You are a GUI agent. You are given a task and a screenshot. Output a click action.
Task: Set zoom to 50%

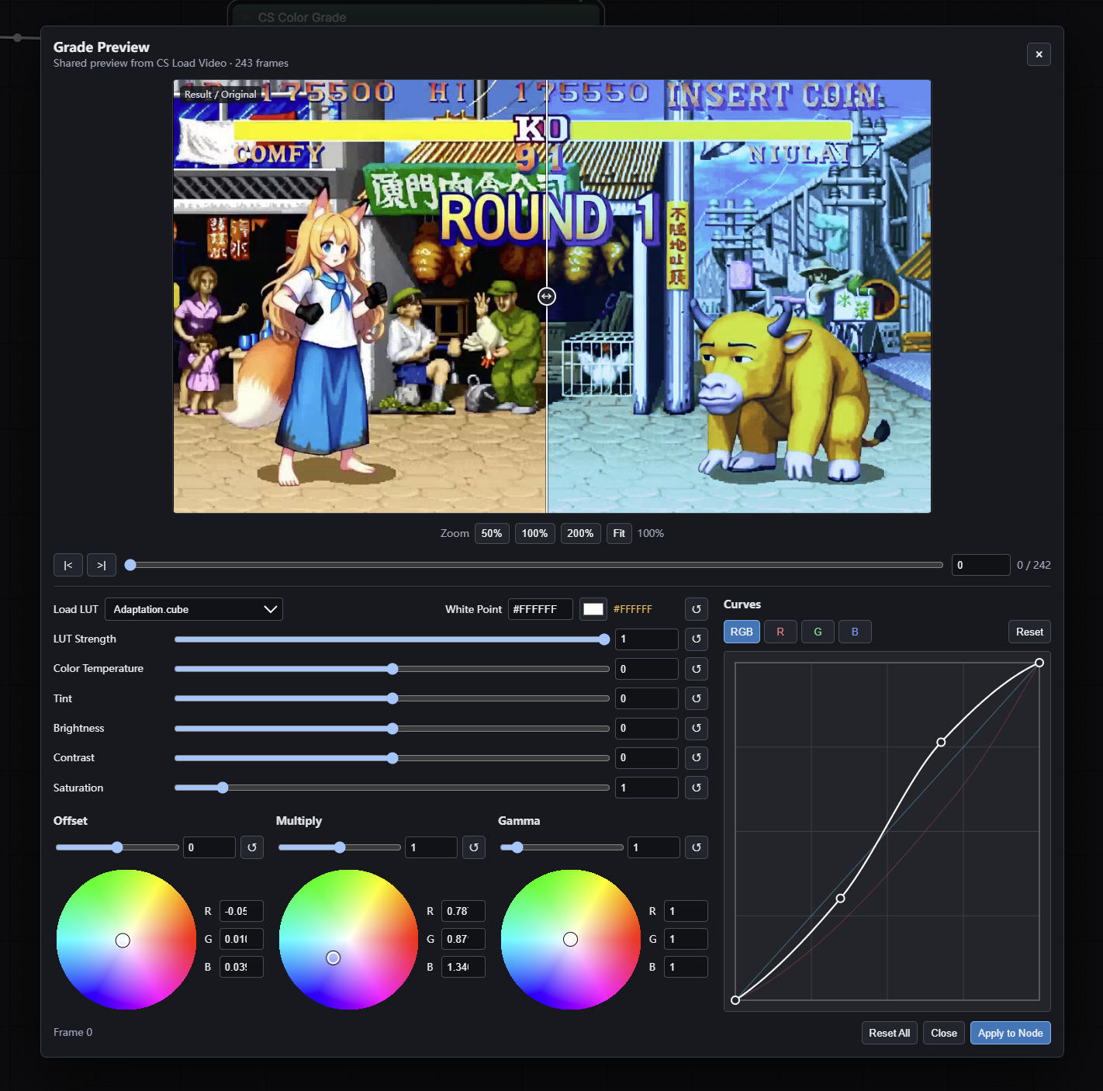[x=492, y=534]
